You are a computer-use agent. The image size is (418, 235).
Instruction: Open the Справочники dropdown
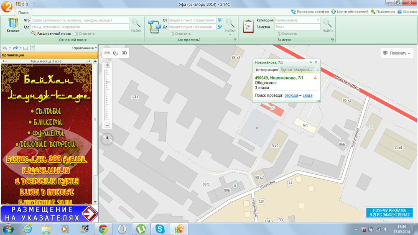84,48
